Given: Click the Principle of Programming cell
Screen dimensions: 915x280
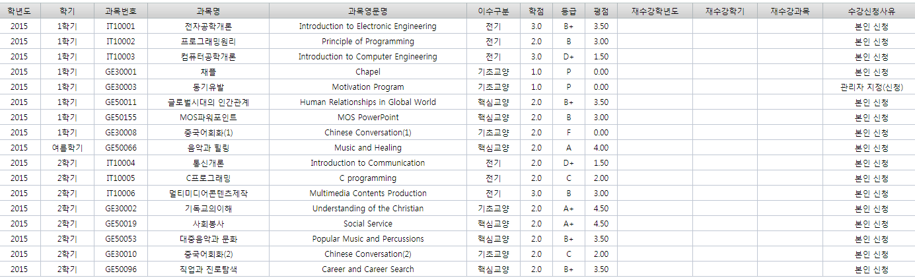Looking at the screenshot, I should (x=367, y=42).
